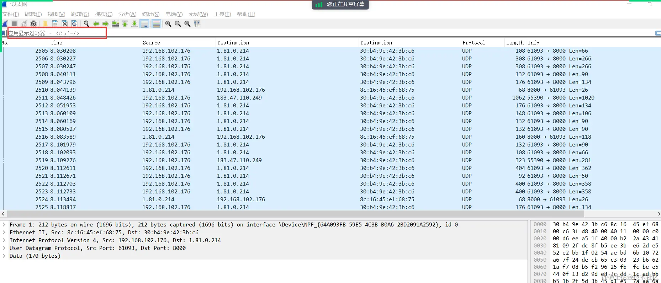
Task: Click the horizontal scrollbar left arrow
Action: tap(3, 214)
